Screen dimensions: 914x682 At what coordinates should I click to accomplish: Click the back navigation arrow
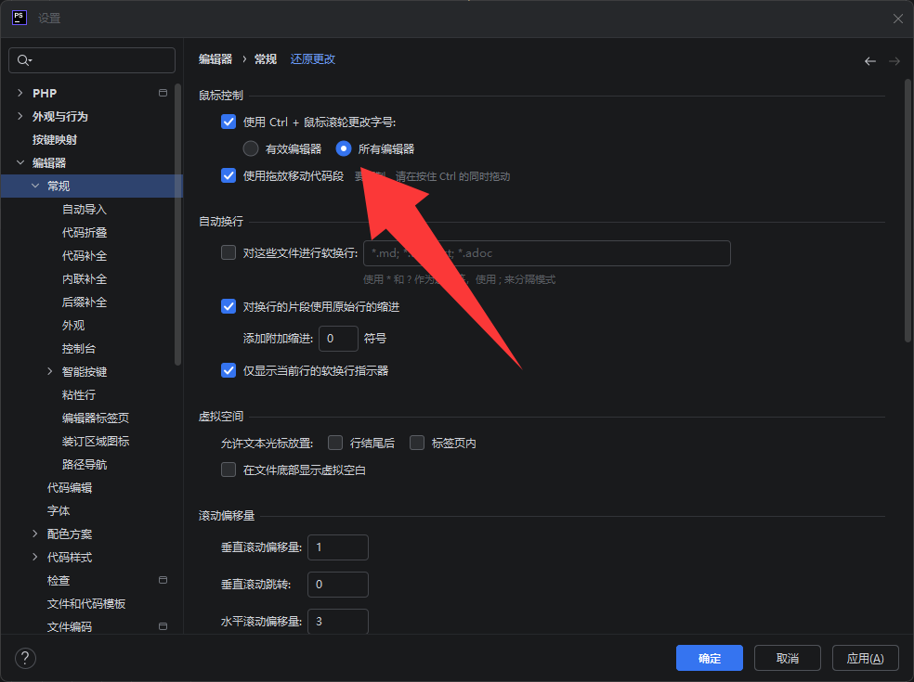870,61
